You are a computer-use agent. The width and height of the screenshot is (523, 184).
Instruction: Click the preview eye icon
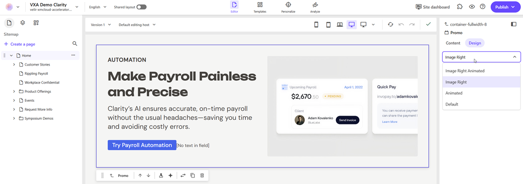click(472, 7)
